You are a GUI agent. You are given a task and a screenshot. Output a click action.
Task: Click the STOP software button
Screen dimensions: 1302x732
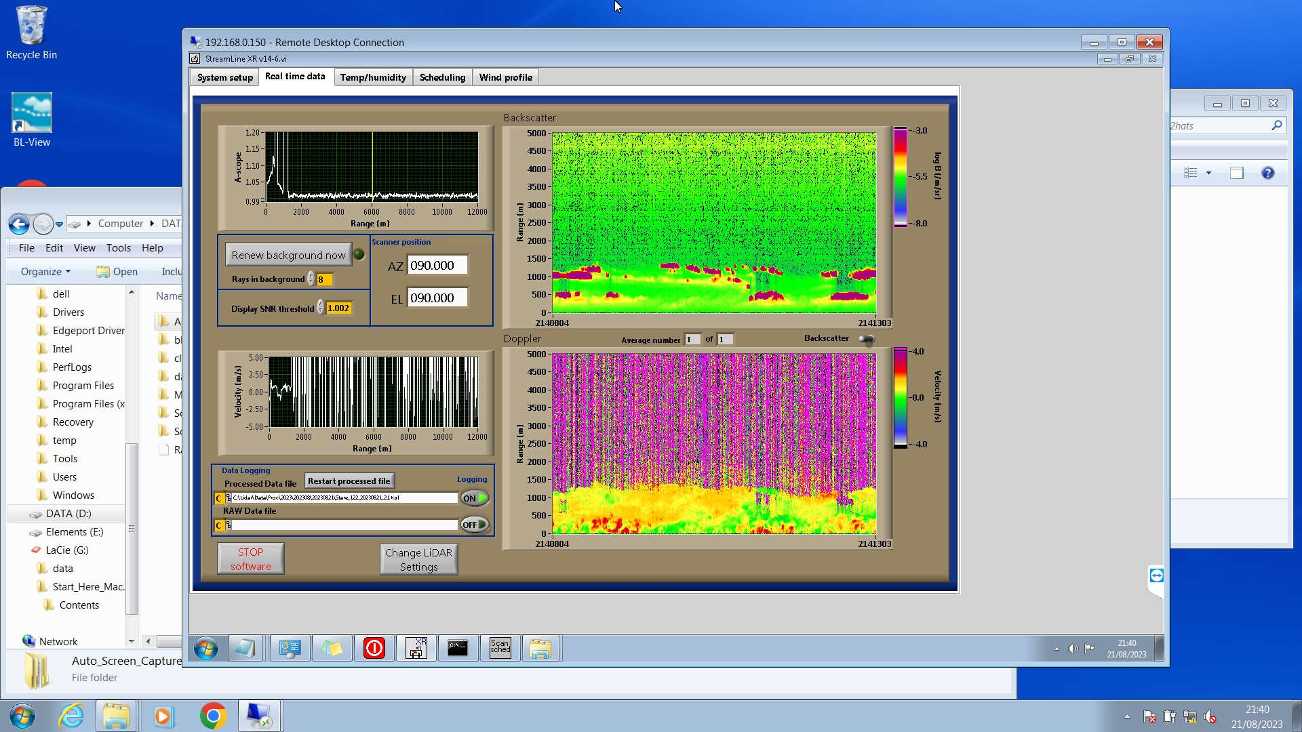click(250, 559)
